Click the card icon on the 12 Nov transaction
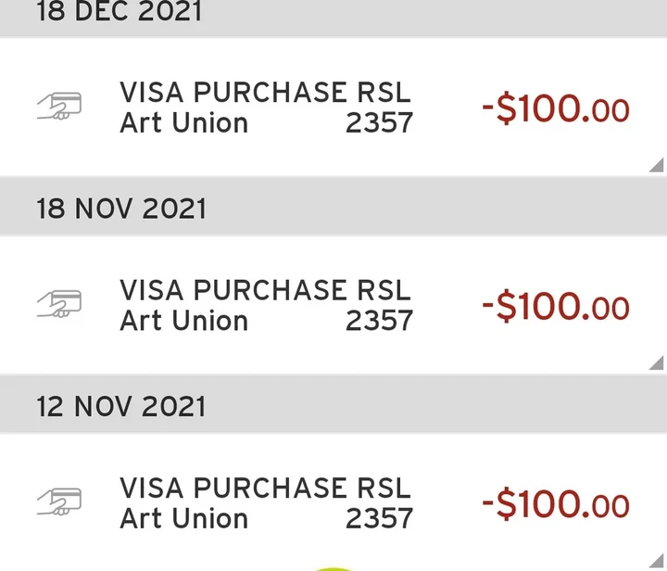The image size is (667, 571). click(x=59, y=501)
